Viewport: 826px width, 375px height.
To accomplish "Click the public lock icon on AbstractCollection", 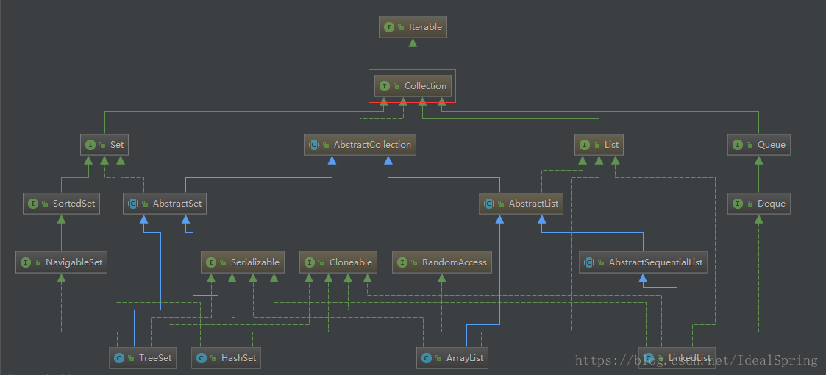I will [325, 146].
